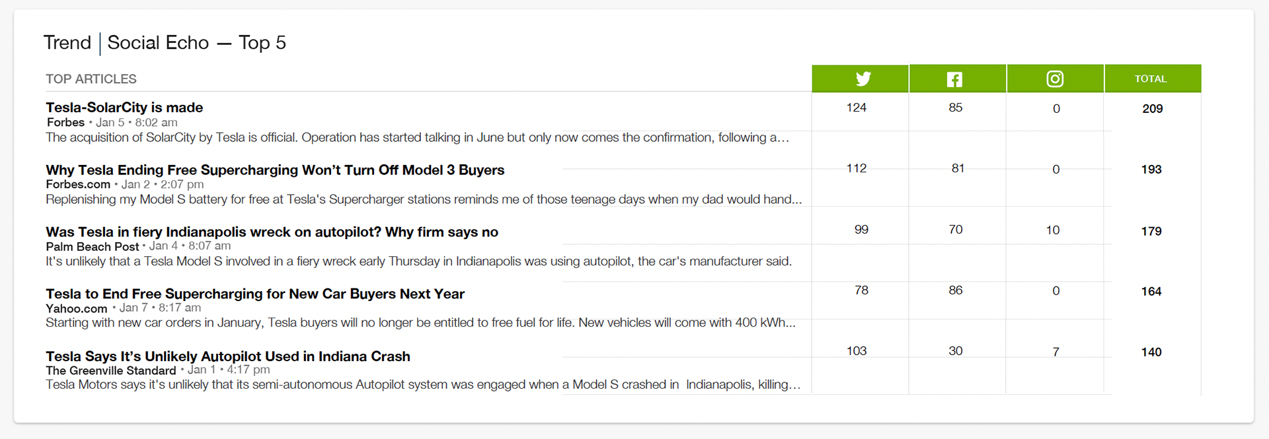Click the TOP ARTICLES heading
Viewport: 1269px width, 439px height.
pyautogui.click(x=91, y=79)
